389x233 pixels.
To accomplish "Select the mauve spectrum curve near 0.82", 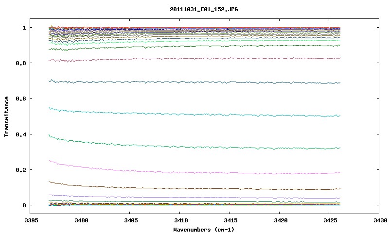I will [194, 59].
